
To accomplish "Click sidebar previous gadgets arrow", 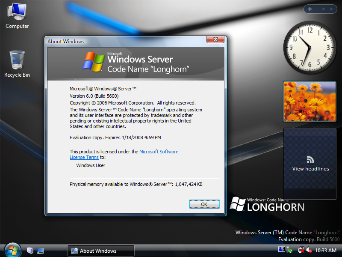I will [x=323, y=9].
